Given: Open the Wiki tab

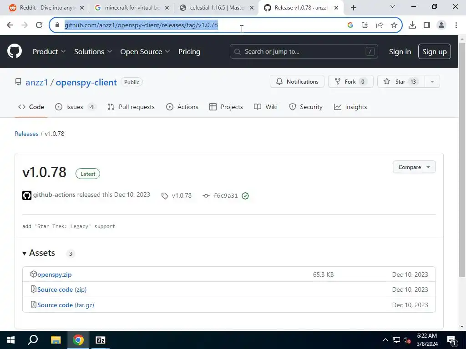Looking at the screenshot, I should tap(266, 107).
